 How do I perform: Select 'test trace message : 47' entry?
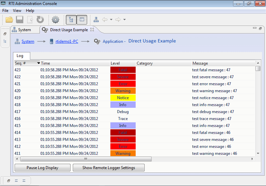pyautogui.click(x=211, y=119)
